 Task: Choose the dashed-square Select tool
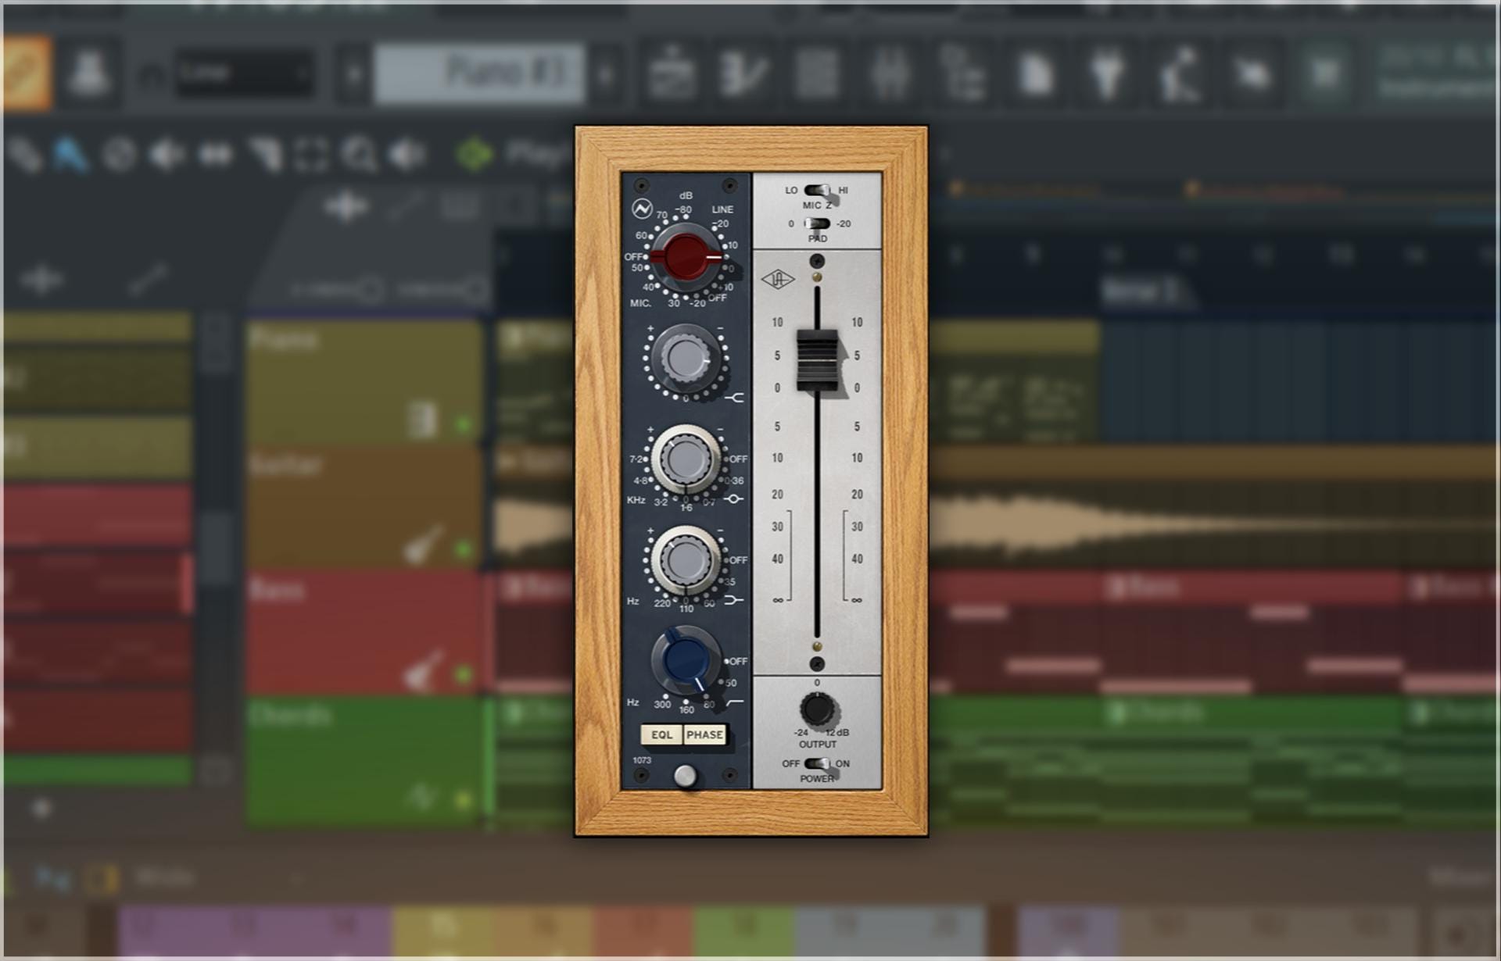(x=311, y=155)
